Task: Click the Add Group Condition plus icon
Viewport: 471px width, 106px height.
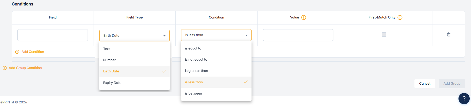Action: (x=5, y=68)
